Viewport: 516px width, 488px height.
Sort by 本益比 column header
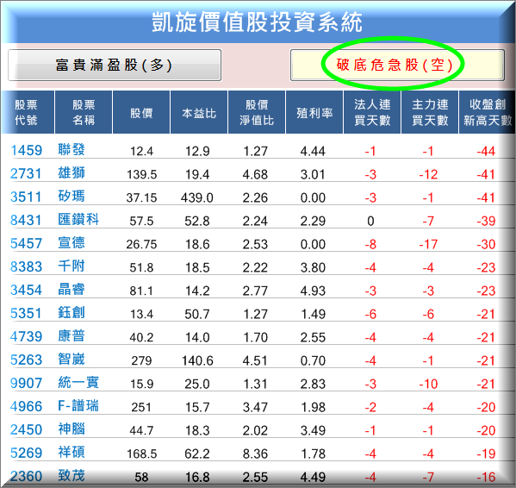199,113
